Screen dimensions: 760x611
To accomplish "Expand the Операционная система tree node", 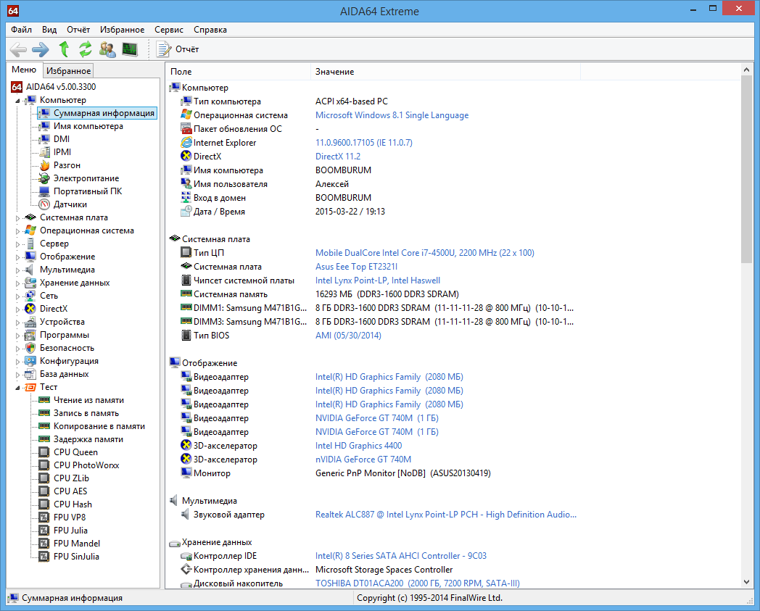I will point(18,231).
